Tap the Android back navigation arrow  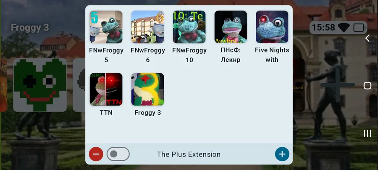point(367,38)
